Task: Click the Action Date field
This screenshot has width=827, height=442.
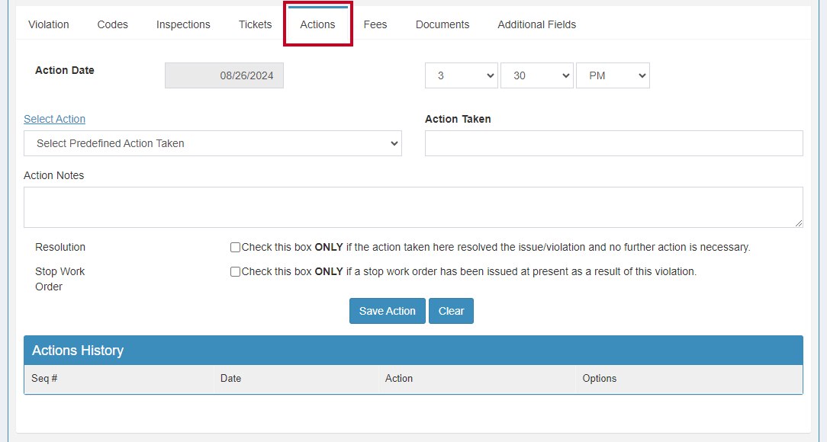Action: pos(224,75)
